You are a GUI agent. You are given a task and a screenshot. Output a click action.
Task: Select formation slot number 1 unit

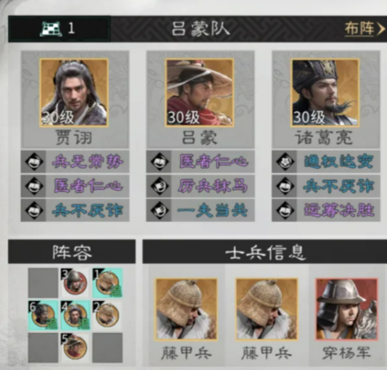pyautogui.click(x=108, y=283)
